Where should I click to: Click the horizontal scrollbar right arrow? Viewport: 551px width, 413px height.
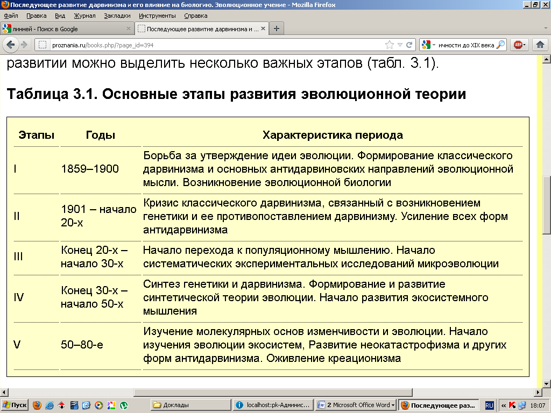click(x=538, y=392)
